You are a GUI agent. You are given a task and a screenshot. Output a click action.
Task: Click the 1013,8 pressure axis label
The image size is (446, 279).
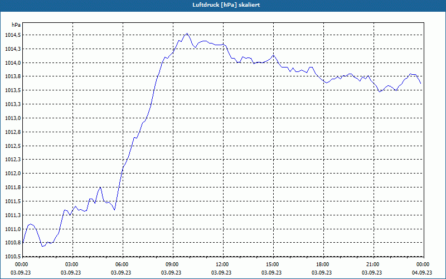point(13,76)
